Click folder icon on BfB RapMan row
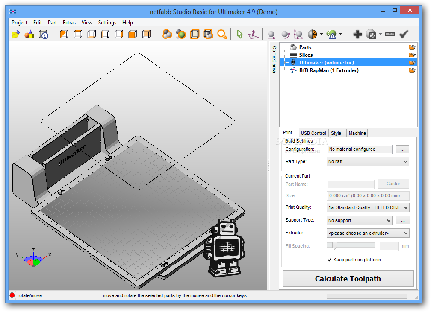The height and width of the screenshot is (312, 431). pos(412,70)
